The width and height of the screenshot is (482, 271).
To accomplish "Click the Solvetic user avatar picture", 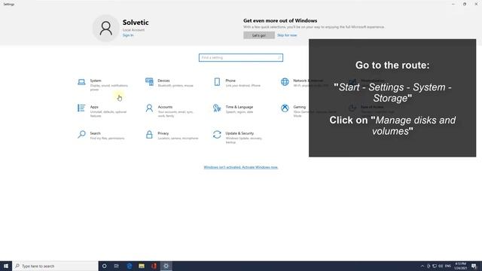I will click(105, 28).
